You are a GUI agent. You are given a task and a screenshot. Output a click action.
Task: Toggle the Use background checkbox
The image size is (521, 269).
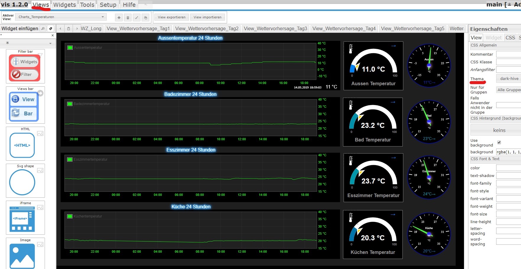tap(499, 142)
